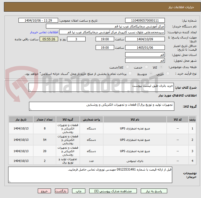Image resolution: width=201 pixels, height=198 pixels.
Task: Click the تعداد / مقدار column header
Action: click(x=45, y=119)
